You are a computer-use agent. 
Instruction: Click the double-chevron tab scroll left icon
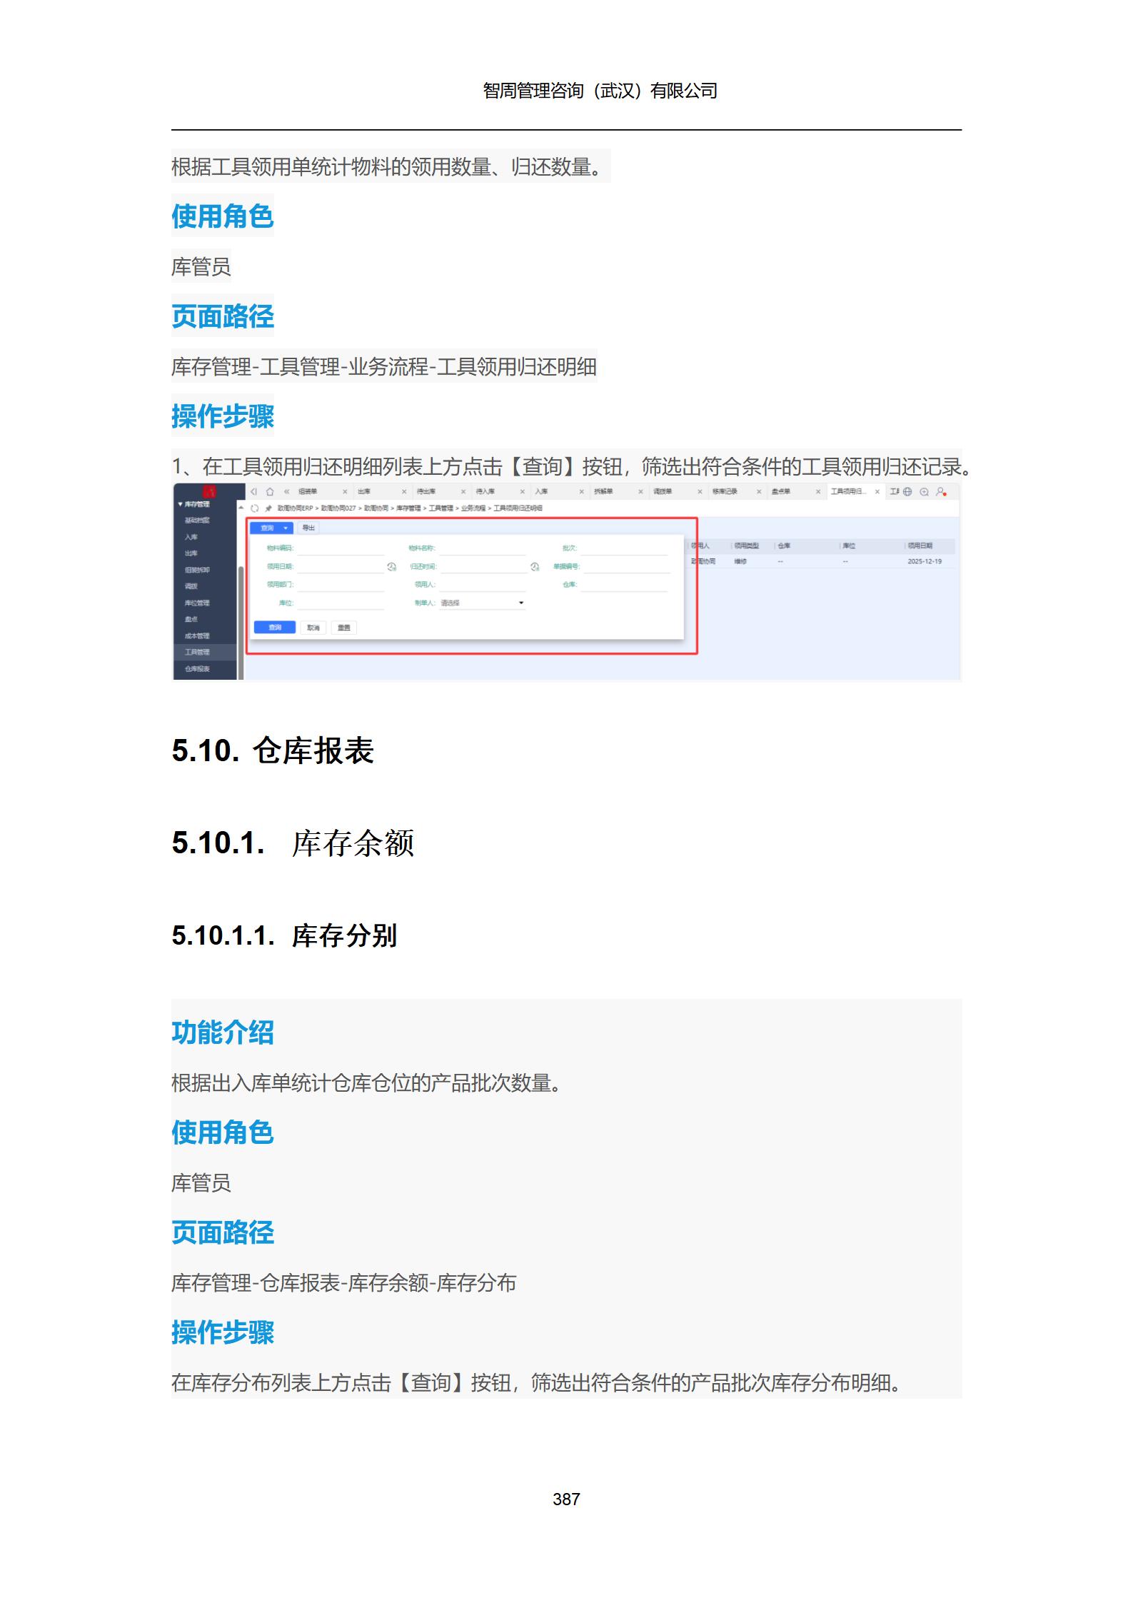(287, 491)
